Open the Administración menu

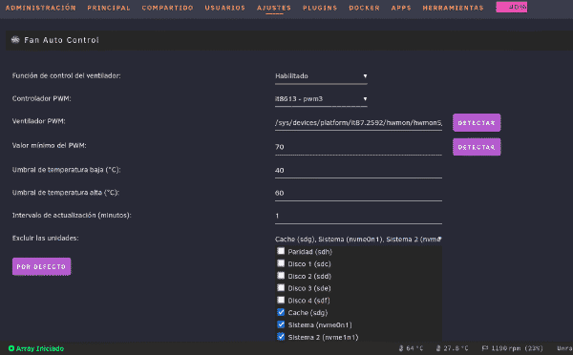[40, 8]
